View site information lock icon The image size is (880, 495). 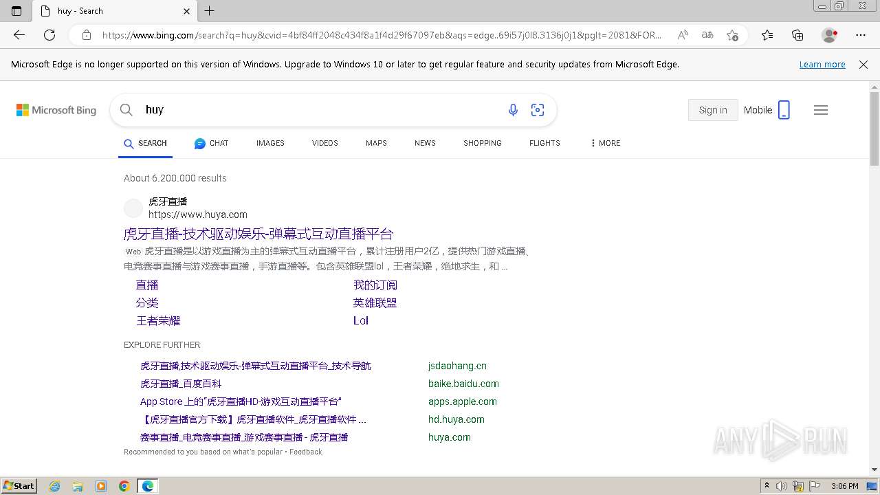(87, 34)
